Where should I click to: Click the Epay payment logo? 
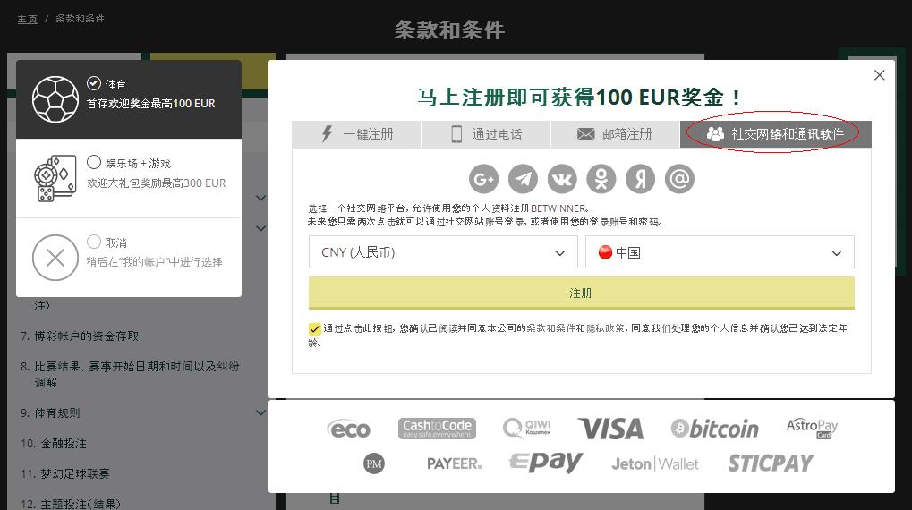point(546,463)
